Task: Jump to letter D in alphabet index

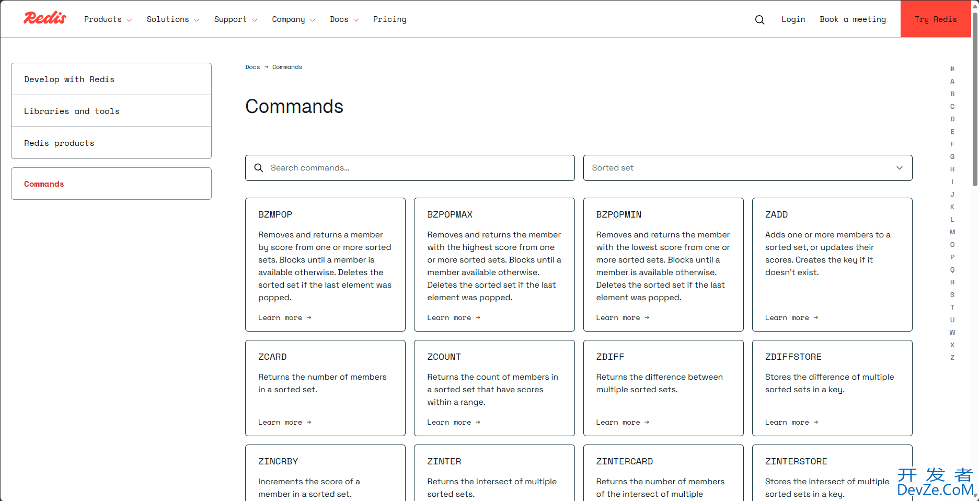Action: (x=952, y=119)
